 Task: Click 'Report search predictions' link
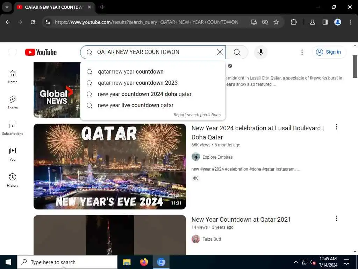coord(197,115)
